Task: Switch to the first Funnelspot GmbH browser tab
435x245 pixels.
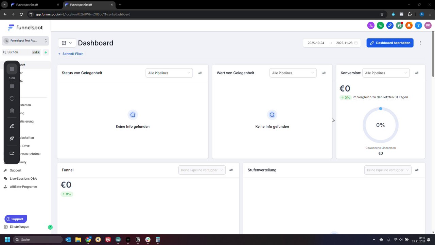Action: [x=34, y=5]
